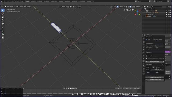Open the Modifiers wrench properties tab

pyautogui.click(x=144, y=61)
